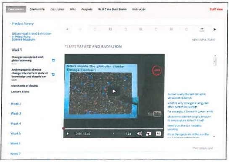The height and width of the screenshot is (162, 229).
Task: Open the last unit icon in sequence bar
Action: pyautogui.click(x=202, y=30)
